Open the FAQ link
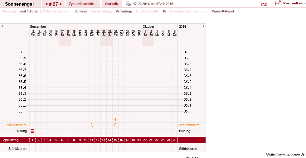Viewport: 306px width, 158px height. click(x=264, y=4)
